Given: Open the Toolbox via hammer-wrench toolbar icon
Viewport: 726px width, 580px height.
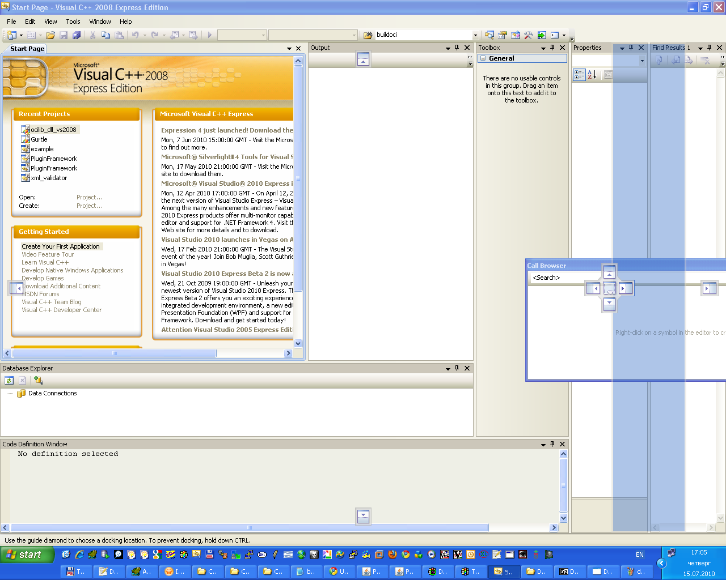Looking at the screenshot, I should coord(528,35).
